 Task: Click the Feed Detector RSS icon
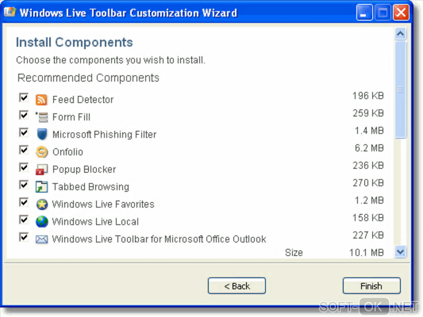click(41, 100)
